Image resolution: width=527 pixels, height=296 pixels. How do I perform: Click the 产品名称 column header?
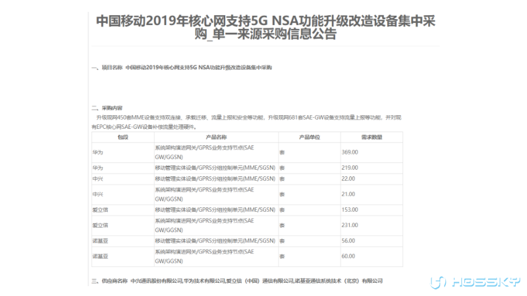pyautogui.click(x=216, y=137)
